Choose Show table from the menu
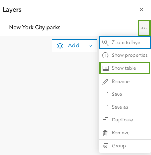Screen dimensions: 151x155 coord(125,68)
